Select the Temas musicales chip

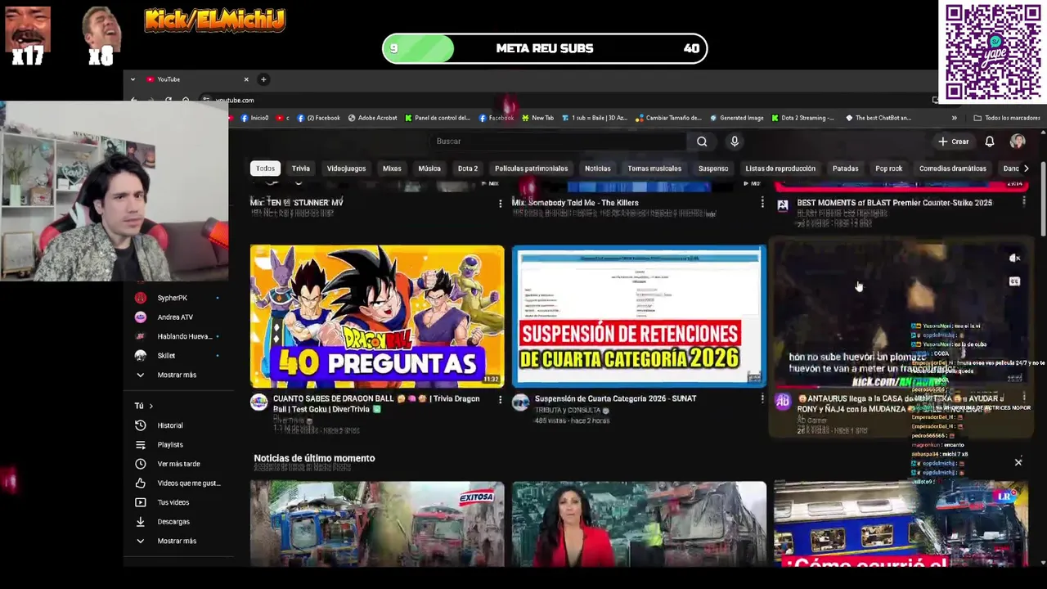(654, 169)
